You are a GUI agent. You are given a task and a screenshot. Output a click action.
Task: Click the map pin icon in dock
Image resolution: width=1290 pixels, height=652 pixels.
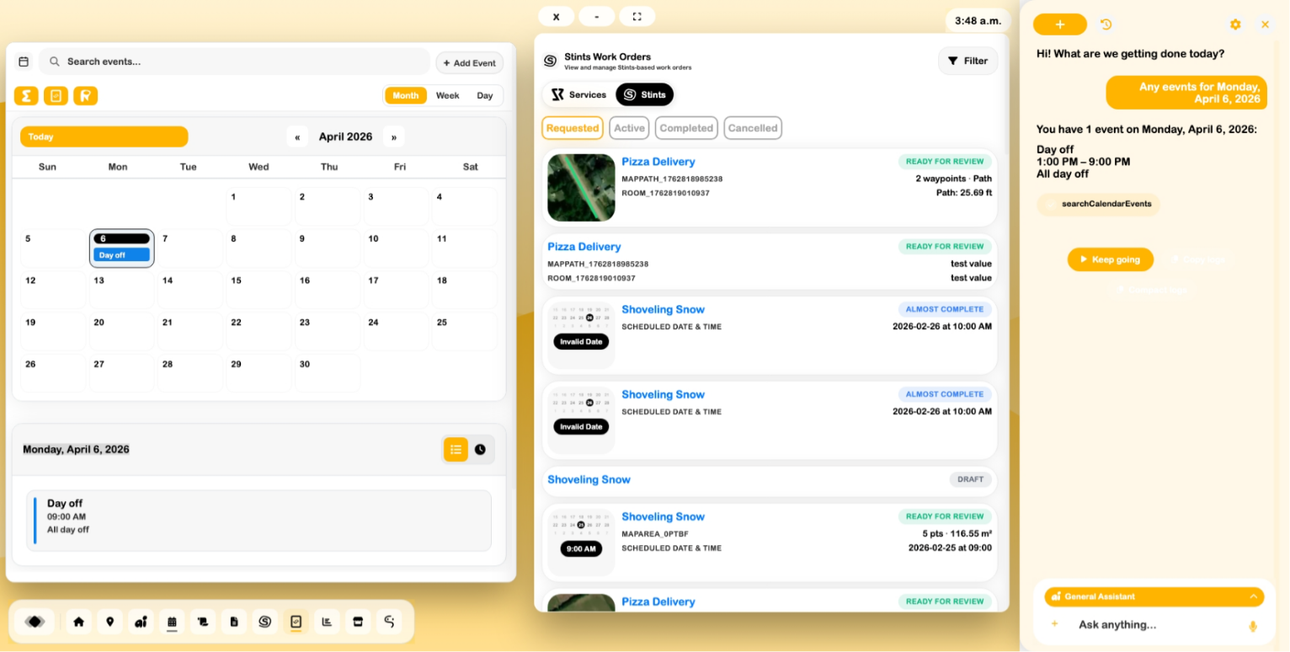(109, 622)
